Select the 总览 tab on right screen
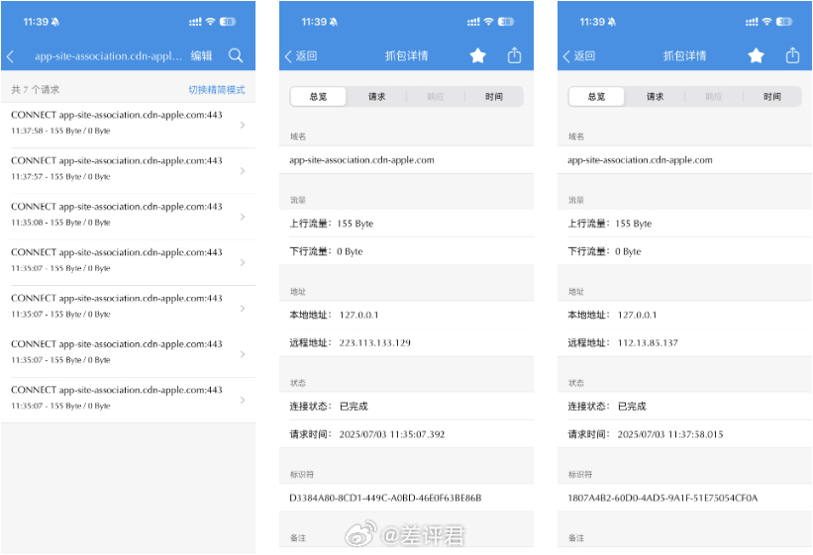813x555 pixels. (x=596, y=96)
